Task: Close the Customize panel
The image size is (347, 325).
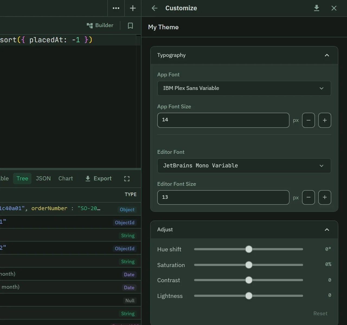Action: point(334,8)
